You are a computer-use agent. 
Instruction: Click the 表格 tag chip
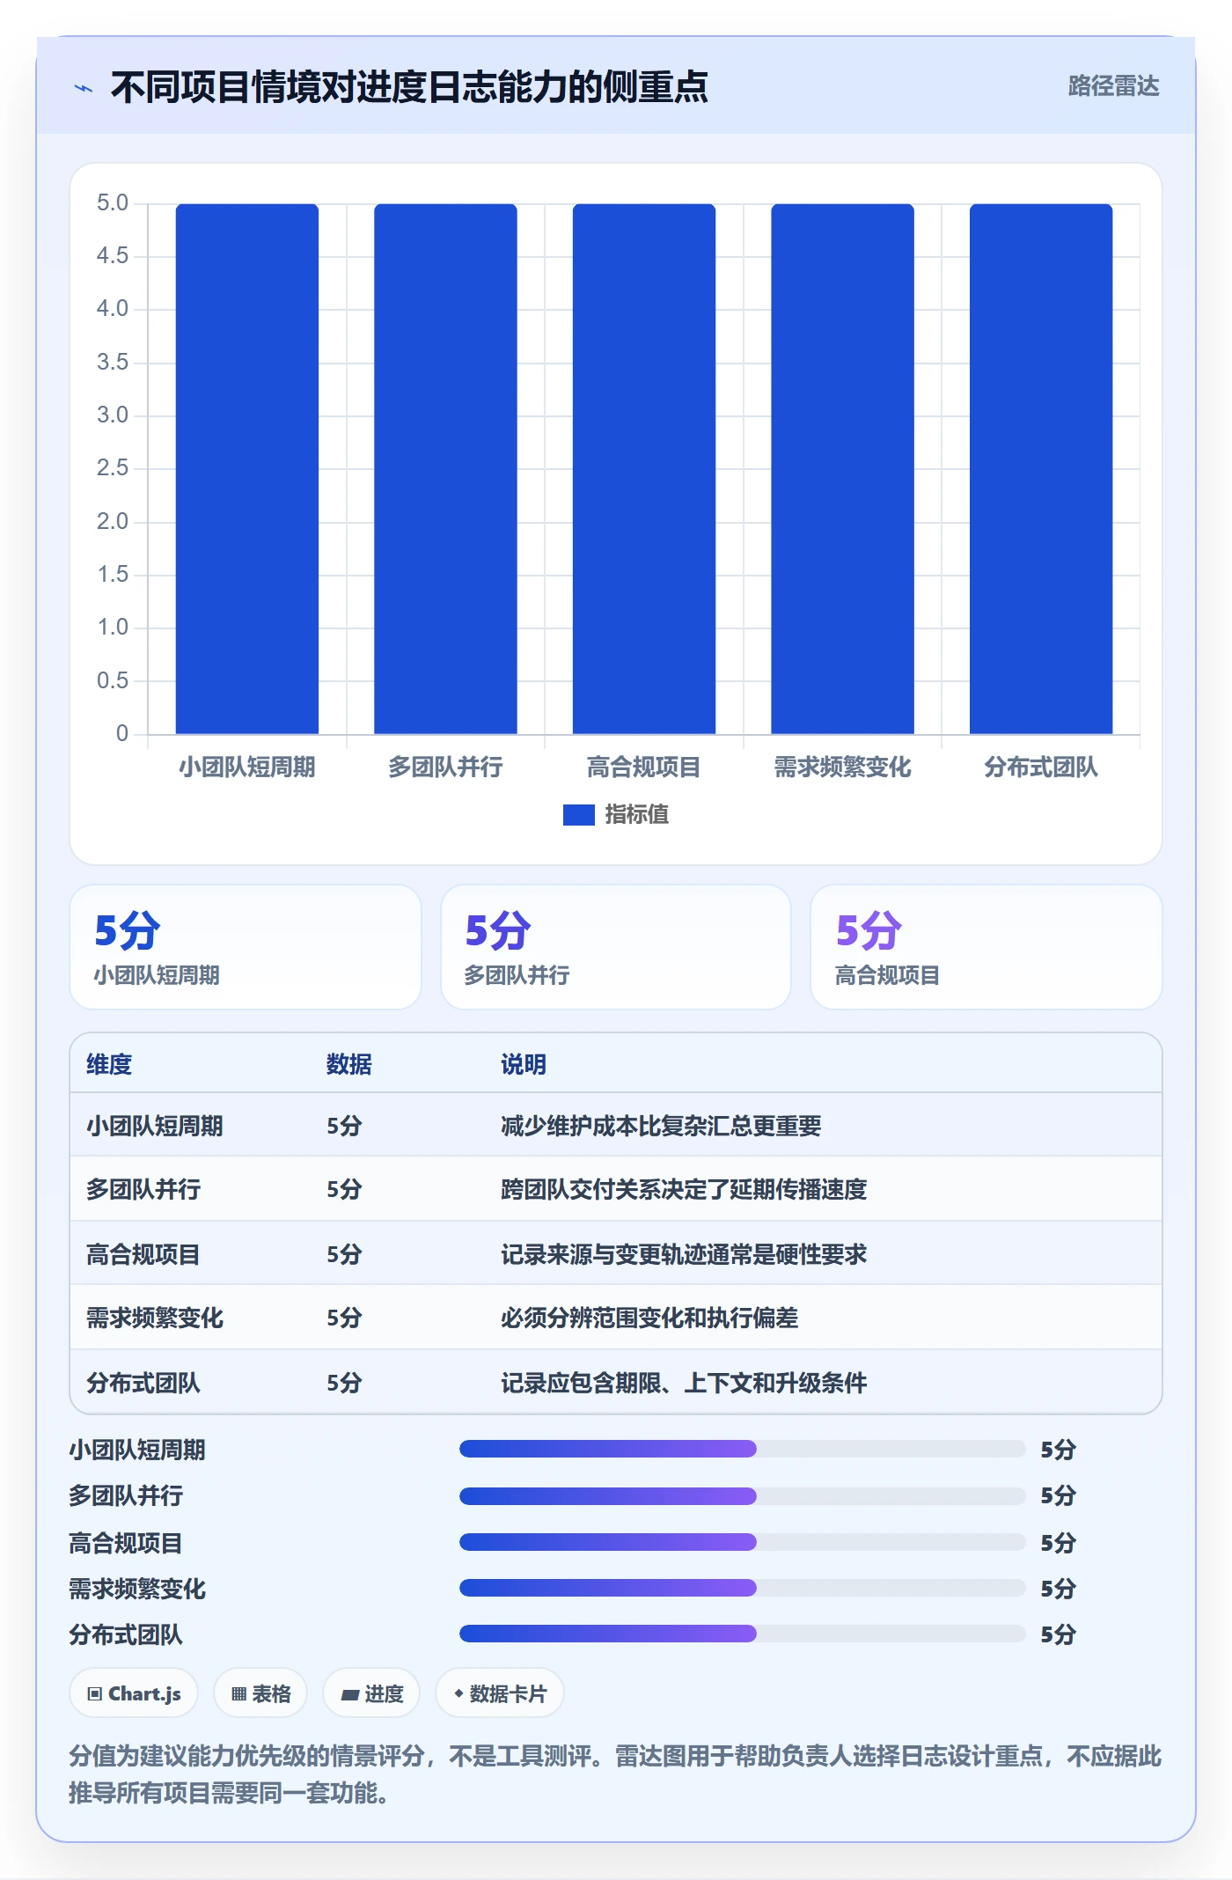pyautogui.click(x=260, y=1693)
